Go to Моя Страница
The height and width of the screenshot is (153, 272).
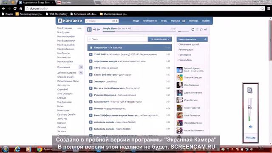click(65, 28)
